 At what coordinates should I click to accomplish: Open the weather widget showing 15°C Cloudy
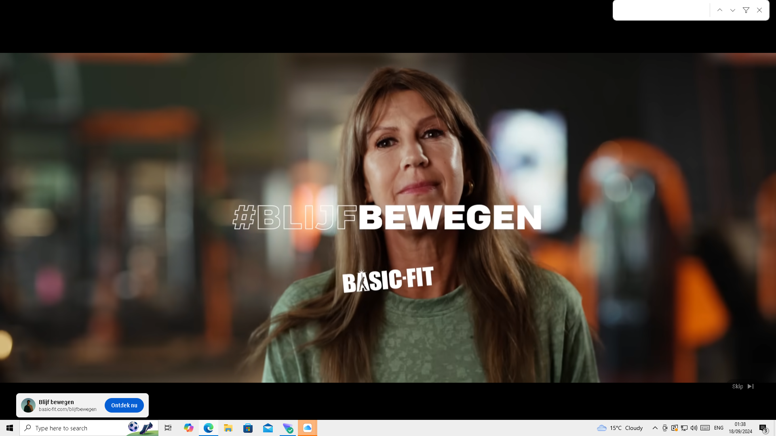[620, 428]
